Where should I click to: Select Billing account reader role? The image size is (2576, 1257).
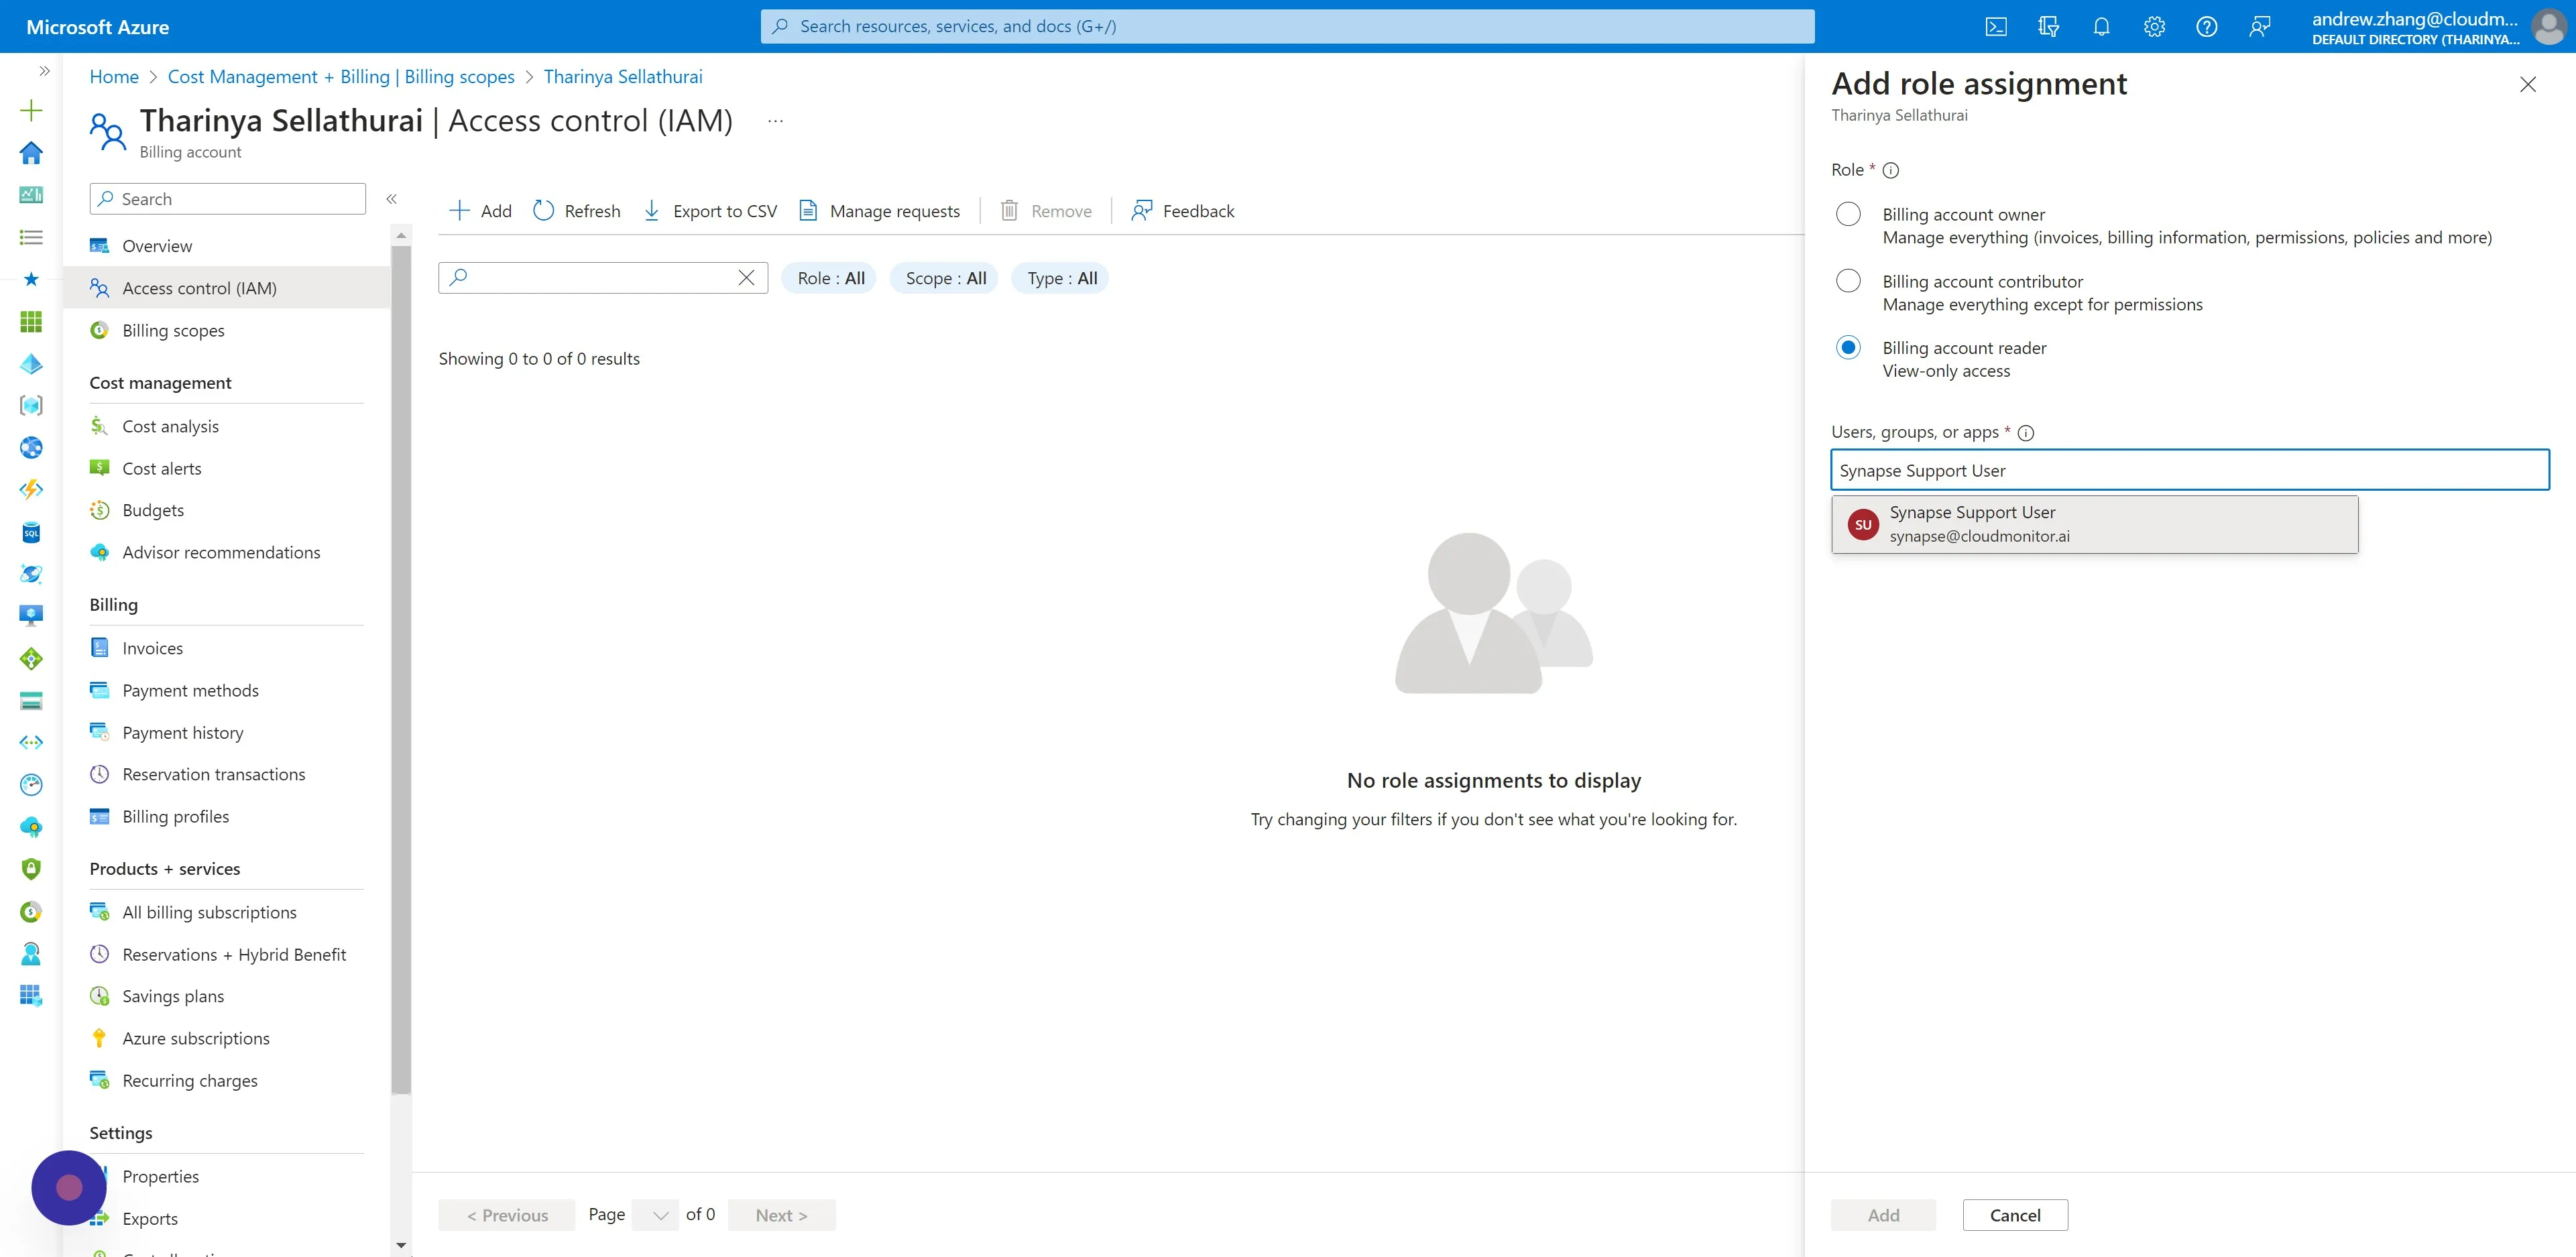[1848, 347]
